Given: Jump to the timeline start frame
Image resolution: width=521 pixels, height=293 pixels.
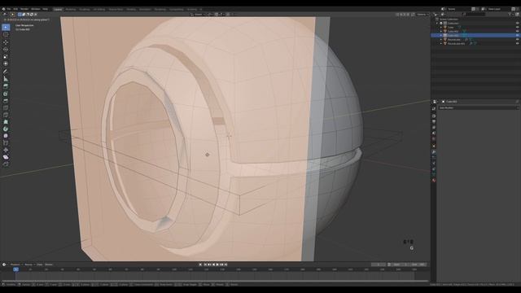Looking at the screenshot, I should (205, 265).
